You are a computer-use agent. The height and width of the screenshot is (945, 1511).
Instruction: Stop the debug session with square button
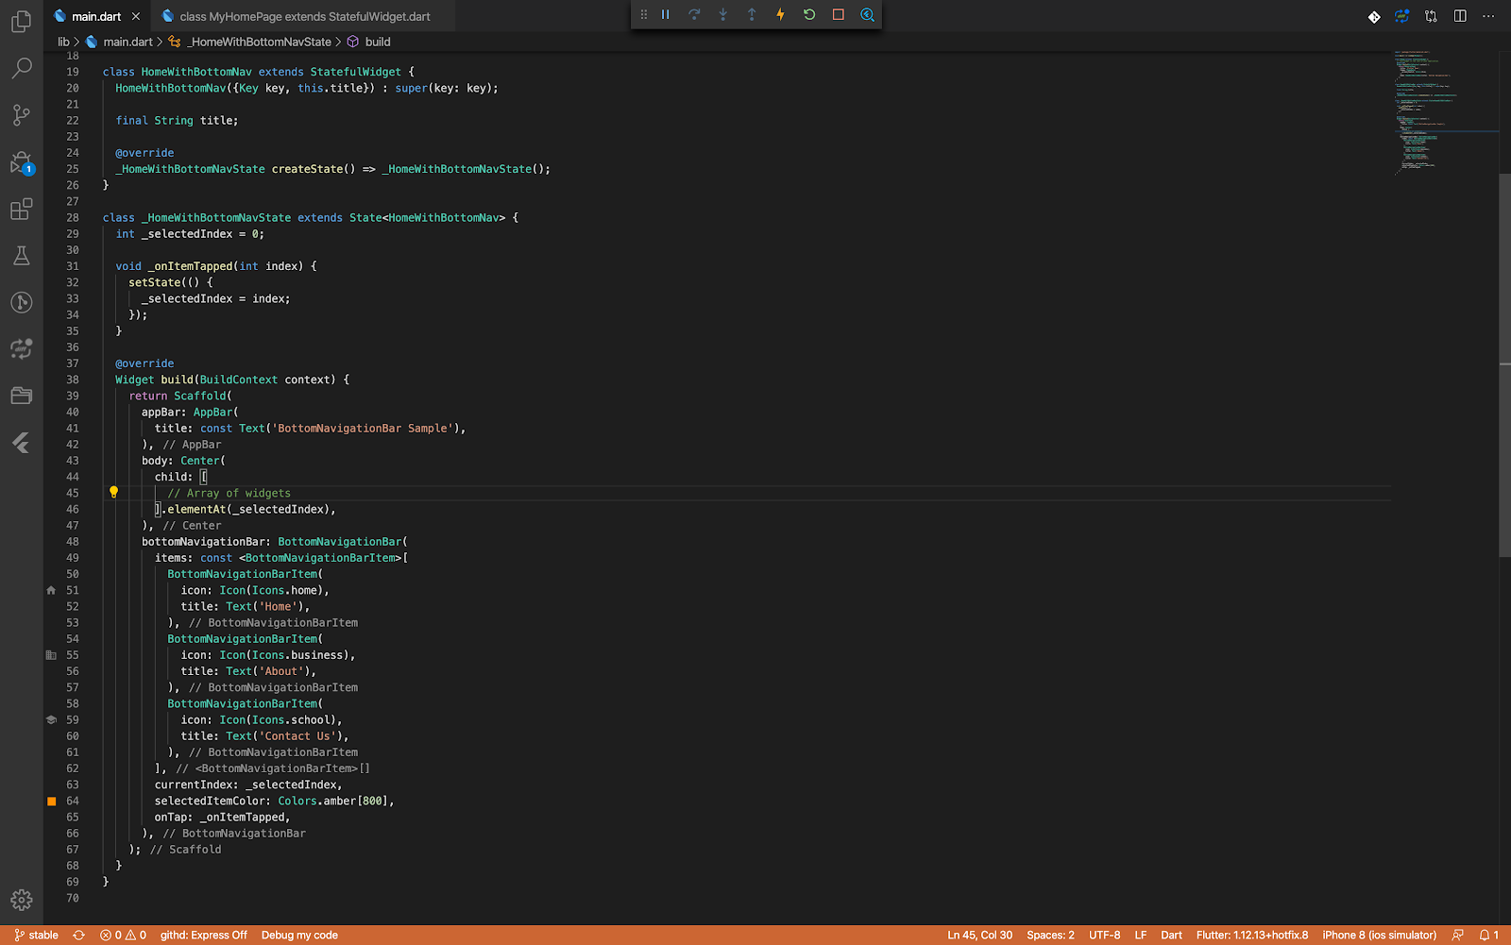tap(838, 15)
